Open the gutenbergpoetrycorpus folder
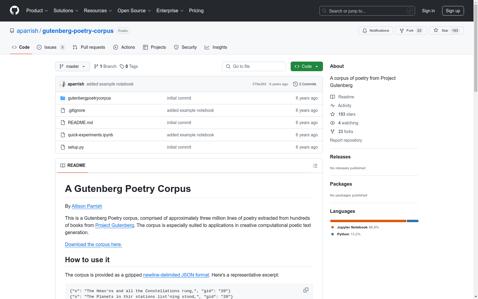Screen dimensions: 478x299 click(x=89, y=98)
